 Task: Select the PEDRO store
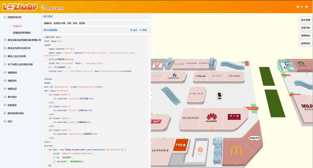(x=234, y=76)
